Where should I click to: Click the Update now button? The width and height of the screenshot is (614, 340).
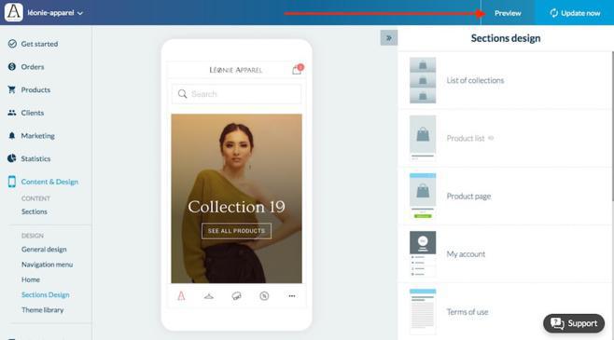(x=575, y=13)
